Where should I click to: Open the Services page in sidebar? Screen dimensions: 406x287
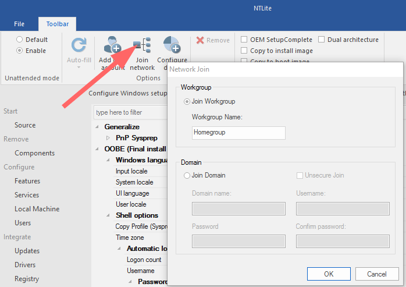[x=27, y=195]
